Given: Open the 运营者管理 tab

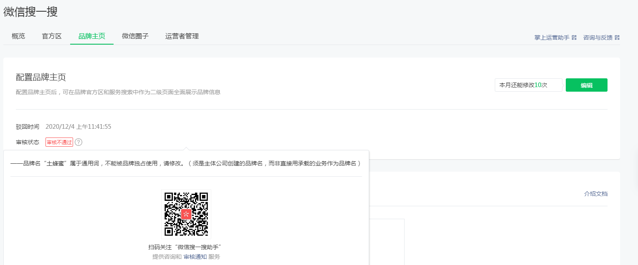Looking at the screenshot, I should click(182, 36).
